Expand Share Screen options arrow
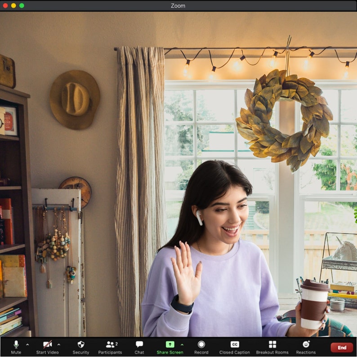 point(182,345)
